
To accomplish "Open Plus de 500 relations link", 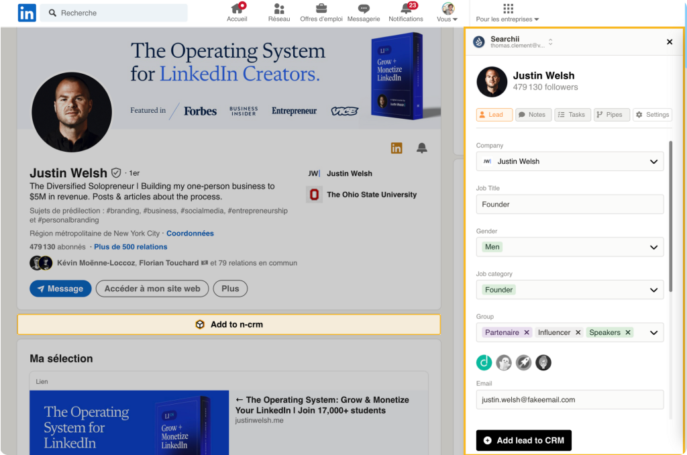I will [x=131, y=247].
